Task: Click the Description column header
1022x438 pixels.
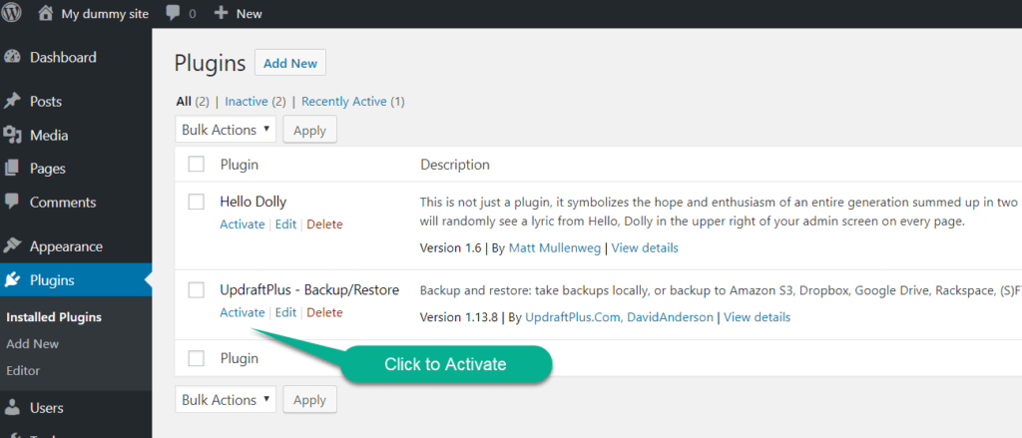Action: coord(455,165)
